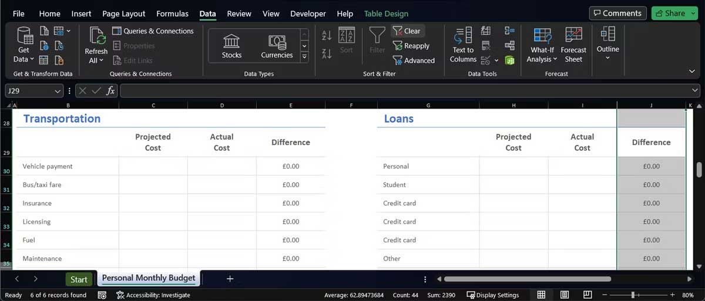
Task: Switch to the Formulas tab
Action: pyautogui.click(x=173, y=13)
